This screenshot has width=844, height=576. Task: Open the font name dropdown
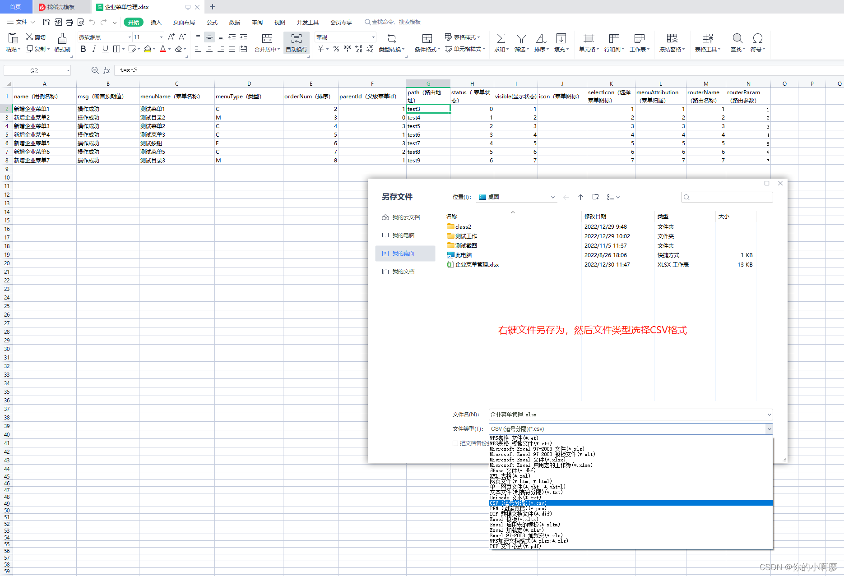pyautogui.click(x=130, y=37)
